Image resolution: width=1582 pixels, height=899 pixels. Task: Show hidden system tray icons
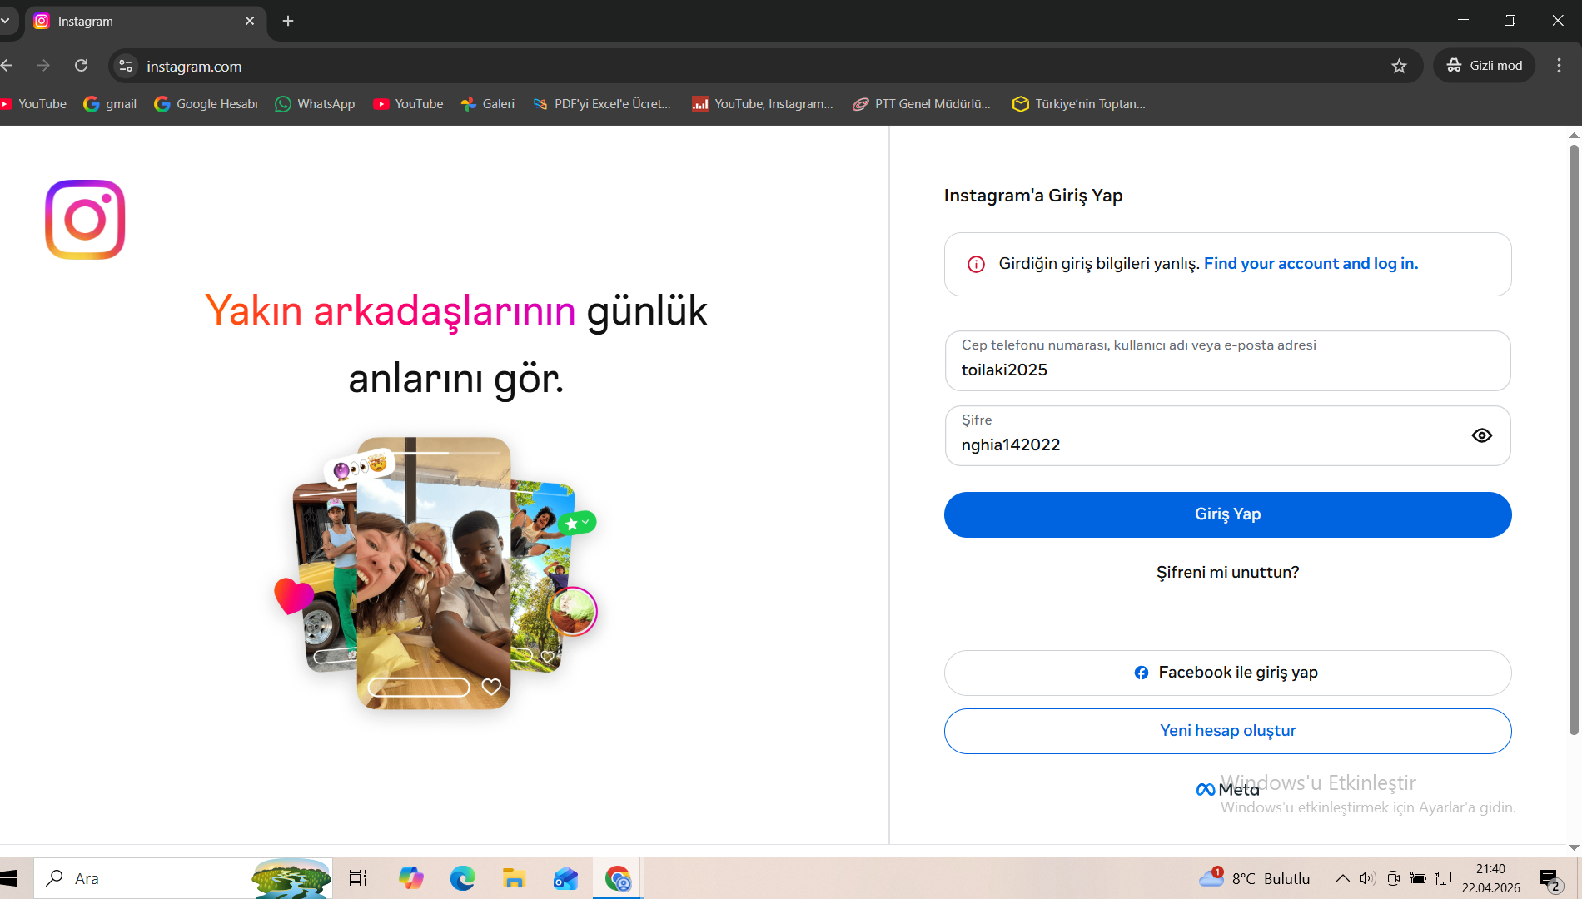(1342, 878)
